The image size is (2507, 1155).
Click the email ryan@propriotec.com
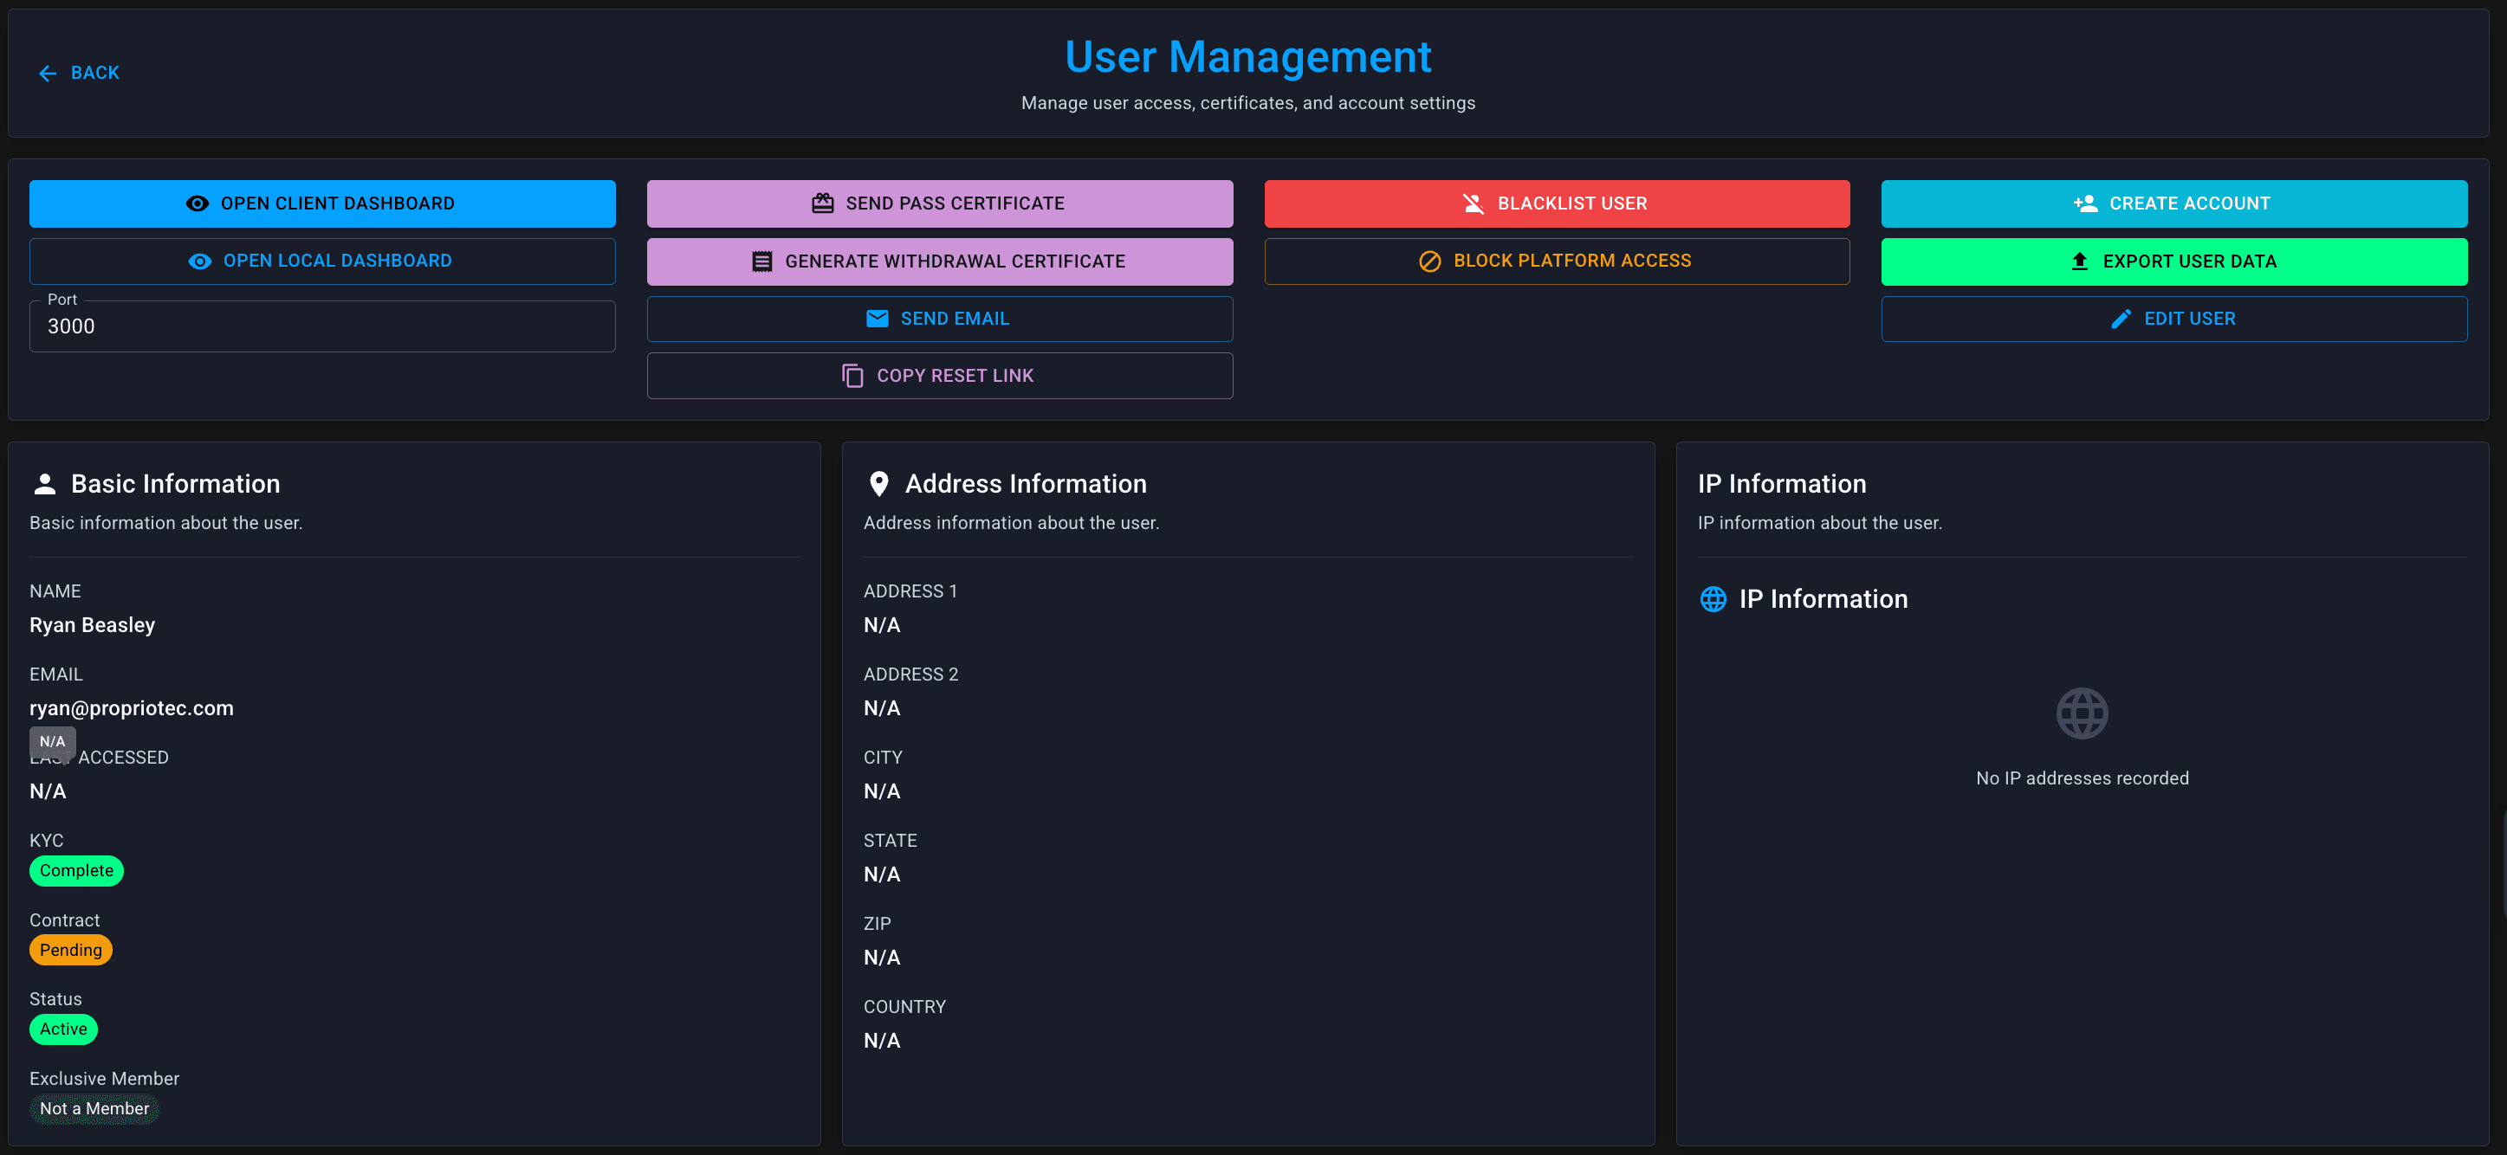[132, 707]
